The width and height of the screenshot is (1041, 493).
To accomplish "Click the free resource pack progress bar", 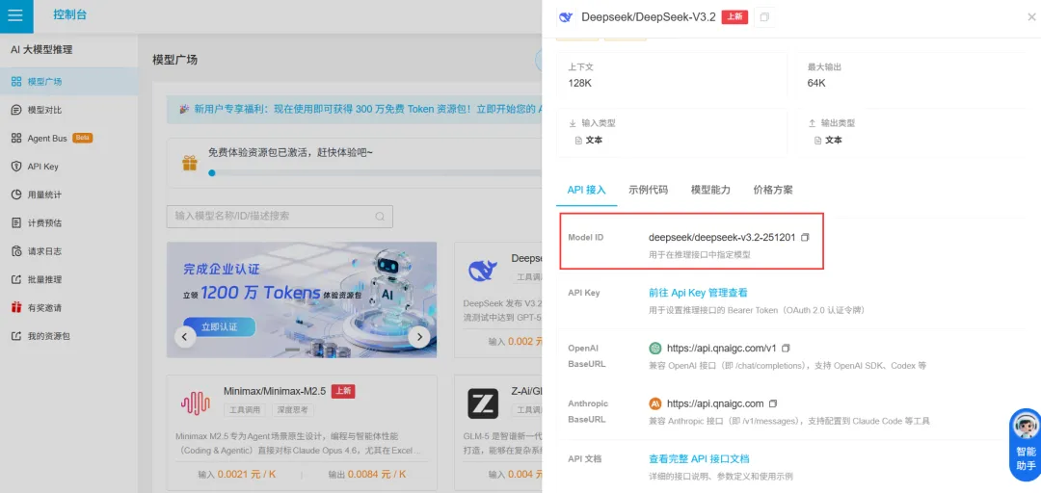I will click(x=375, y=173).
